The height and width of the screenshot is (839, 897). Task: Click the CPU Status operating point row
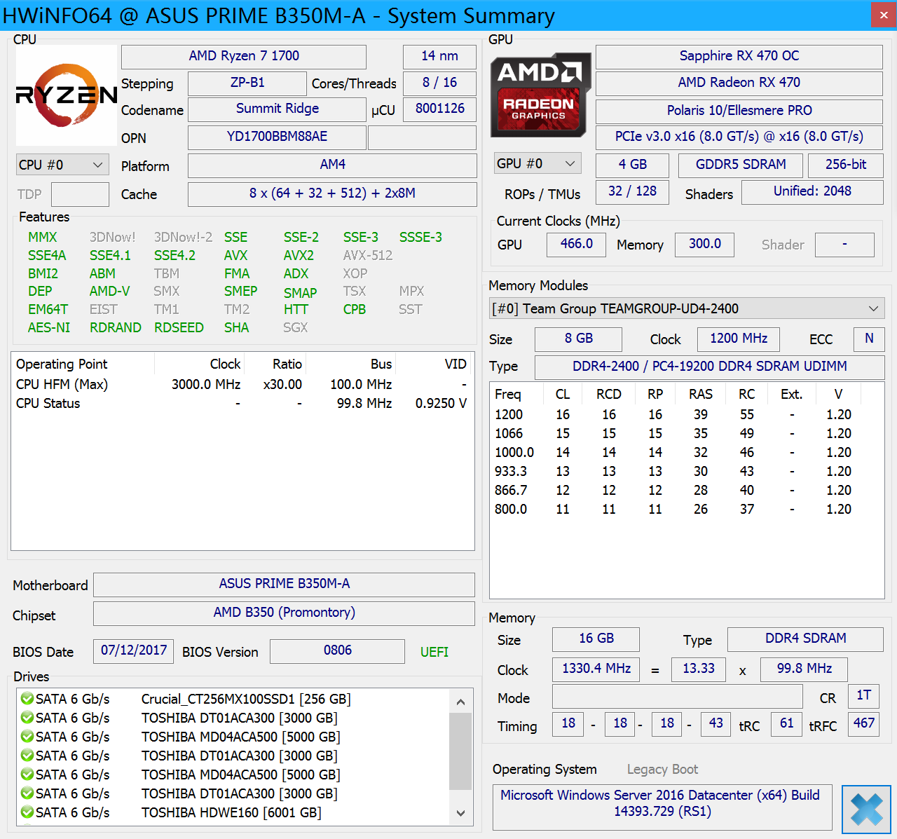click(242, 403)
